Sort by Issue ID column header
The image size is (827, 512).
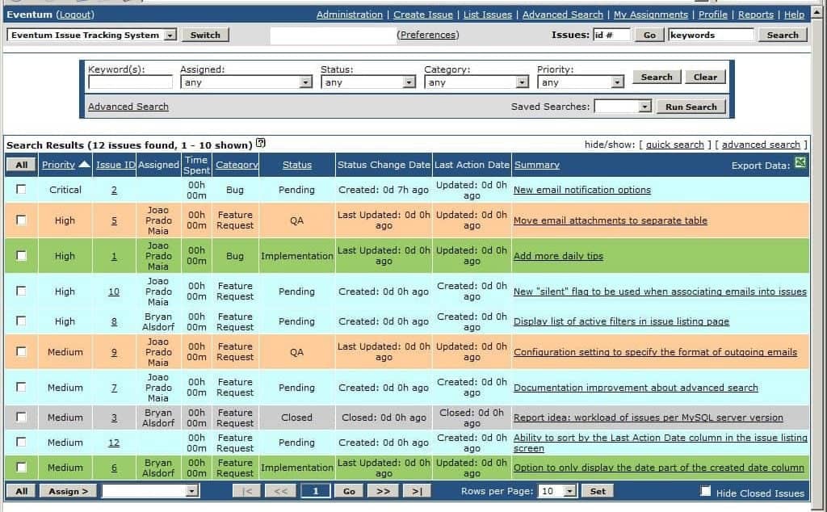[x=115, y=165]
